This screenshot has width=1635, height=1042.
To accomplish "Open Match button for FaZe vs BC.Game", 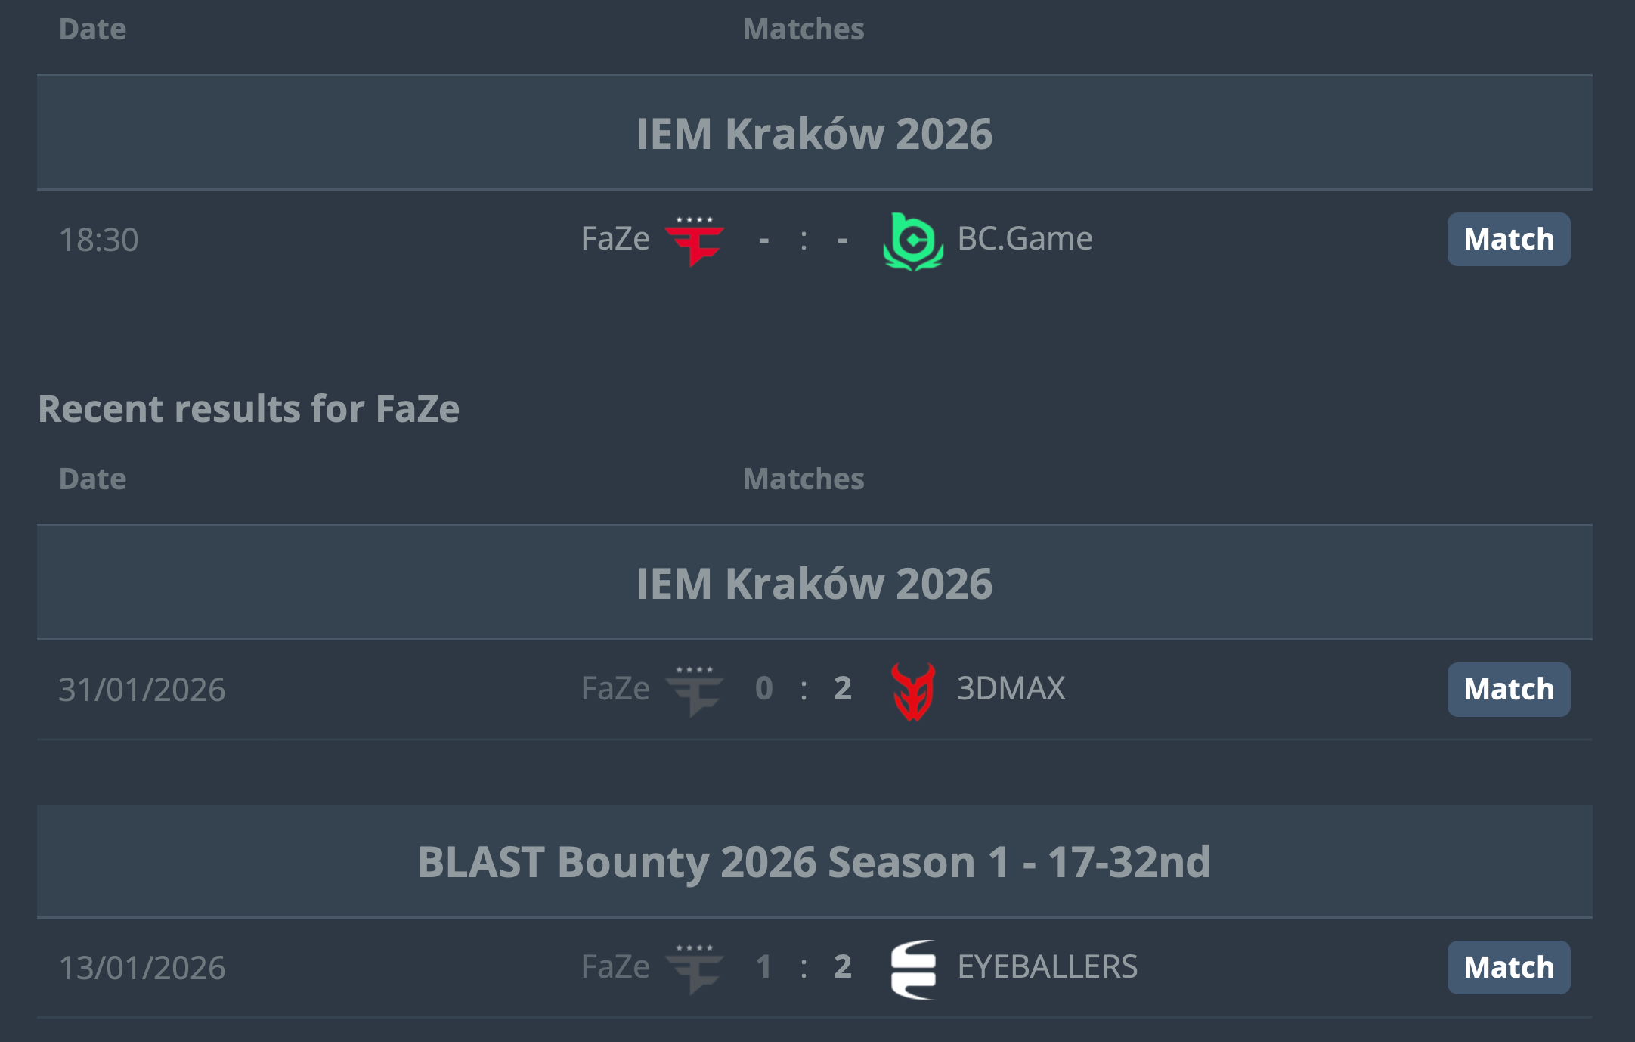I will pos(1508,240).
